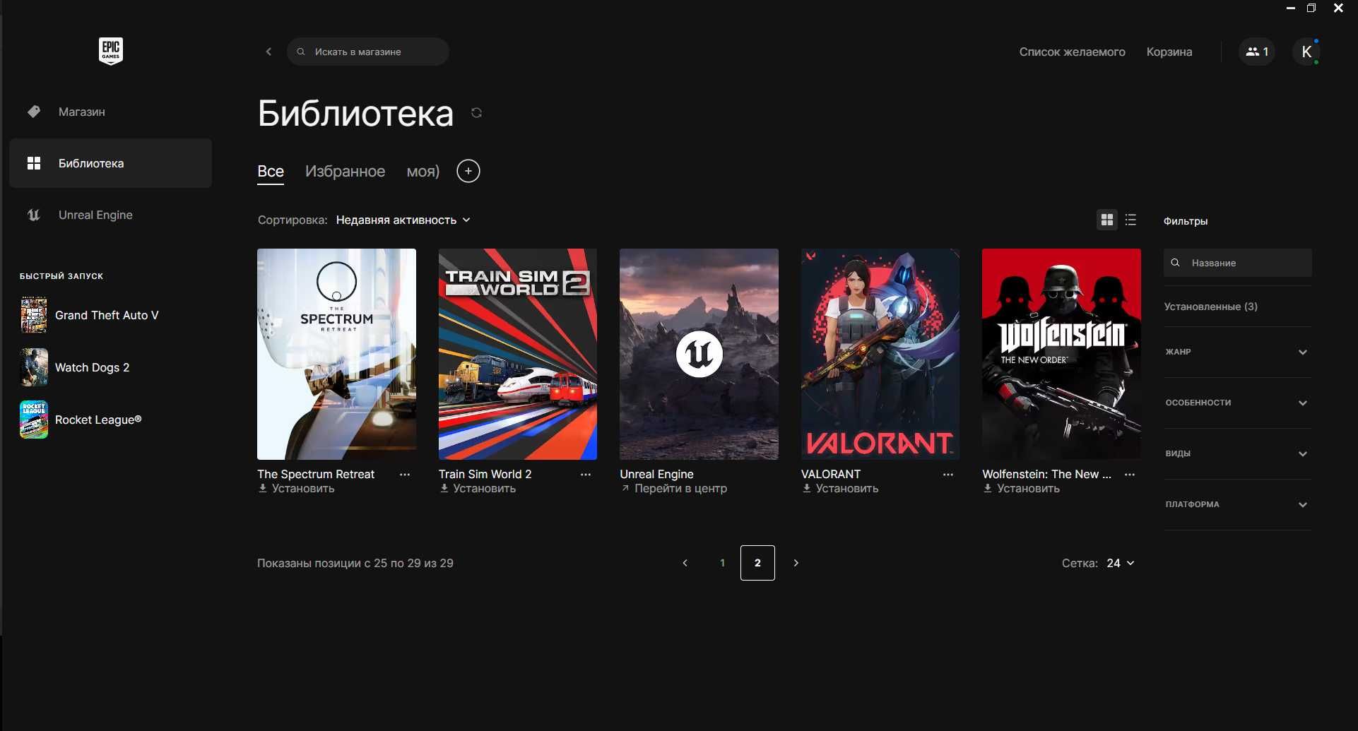Select the Все tab
Image resolution: width=1358 pixels, height=731 pixels.
point(271,171)
